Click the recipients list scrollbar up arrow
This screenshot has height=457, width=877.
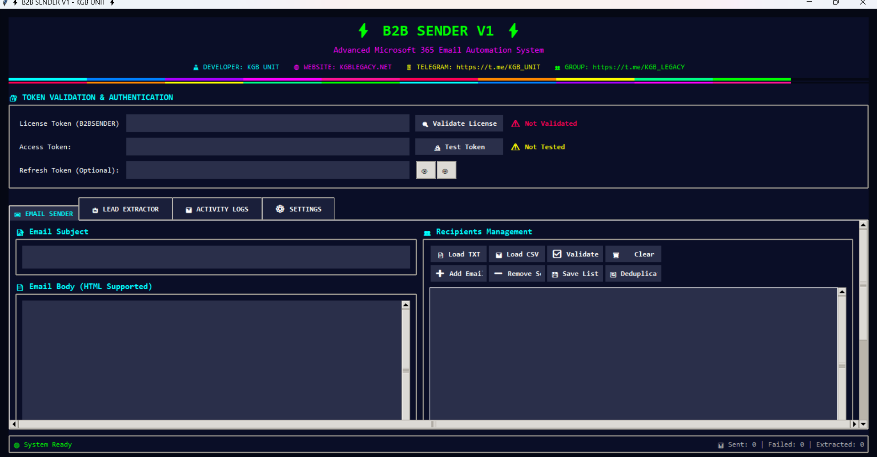tap(842, 292)
